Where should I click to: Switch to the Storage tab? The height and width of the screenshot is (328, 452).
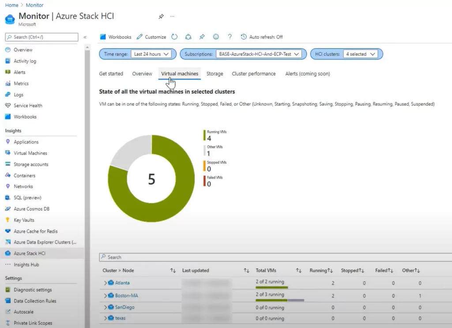point(215,74)
